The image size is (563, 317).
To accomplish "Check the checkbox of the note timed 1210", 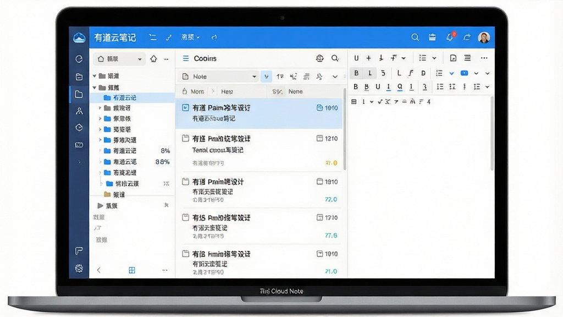I will [185, 138].
